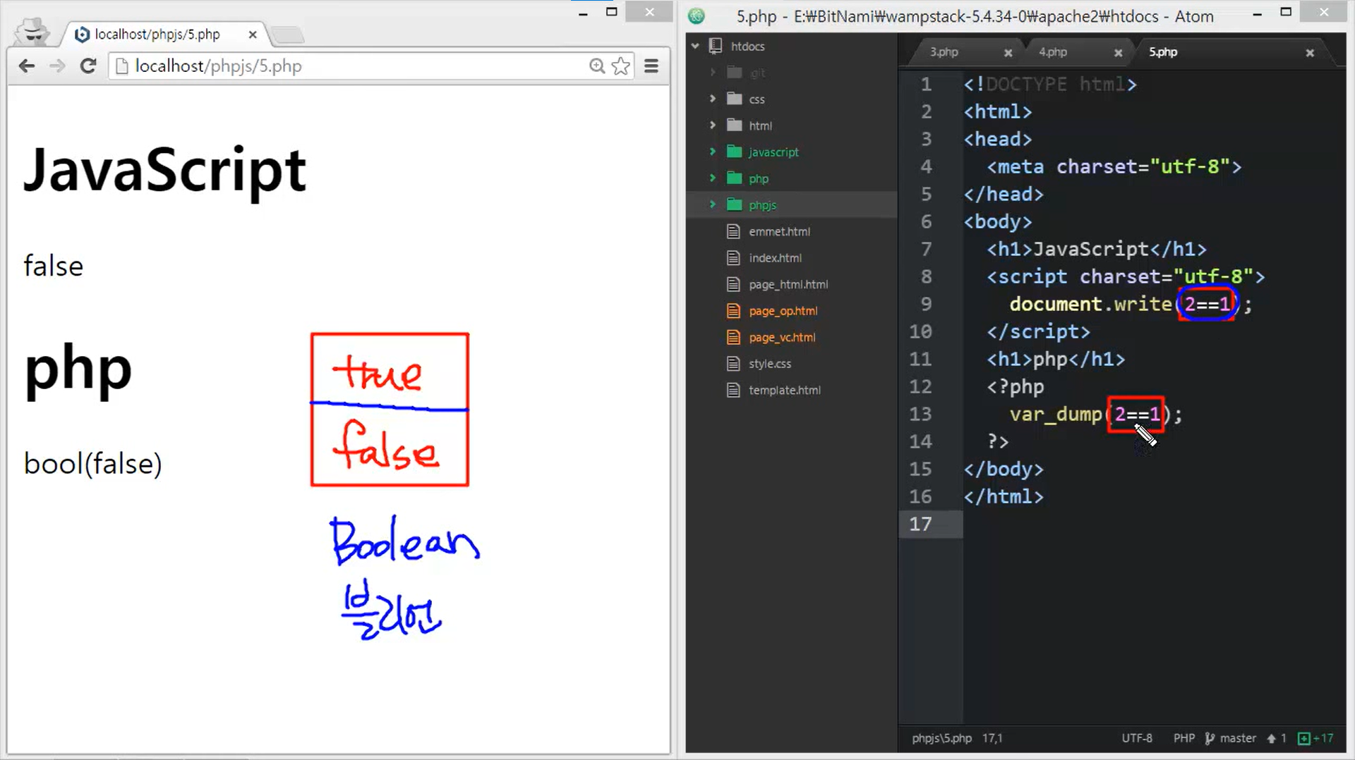
Task: Switch to the 3.php editor tab
Action: click(944, 52)
